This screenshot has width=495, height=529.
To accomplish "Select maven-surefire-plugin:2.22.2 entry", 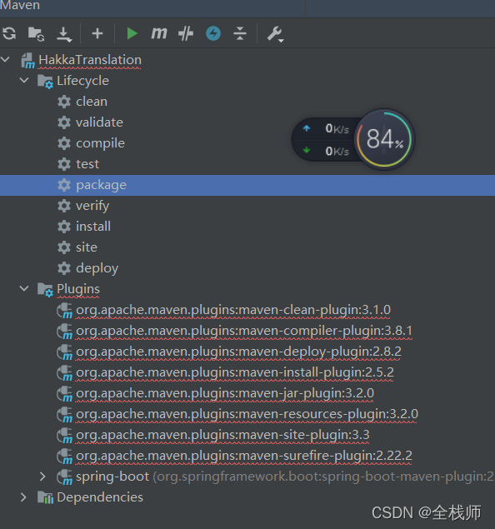I will (x=244, y=456).
